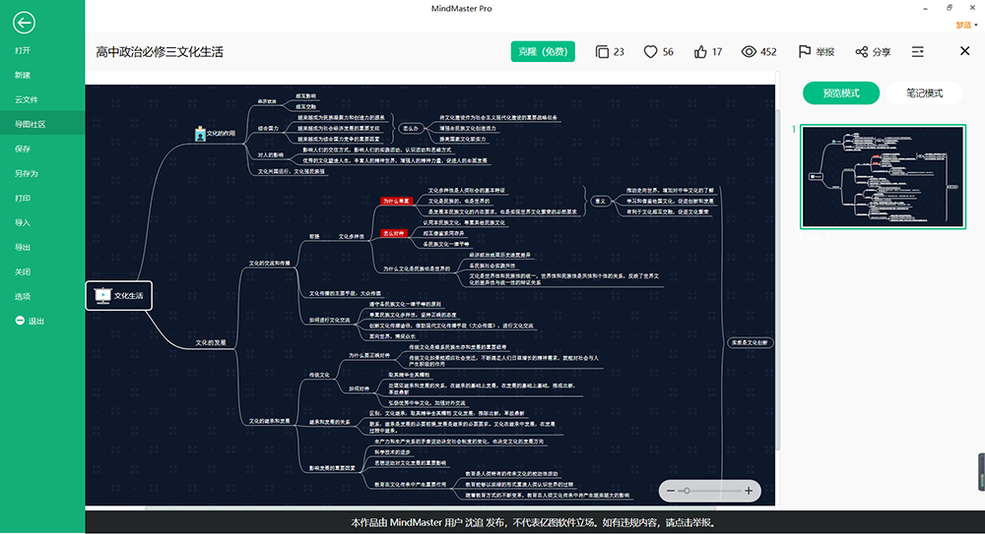Screen dimensions: 985x534
Task: Click the 如何对待 node
Action: click(x=360, y=389)
